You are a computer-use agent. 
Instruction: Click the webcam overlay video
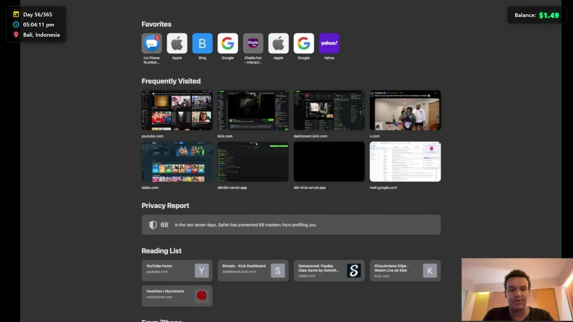coord(517,290)
